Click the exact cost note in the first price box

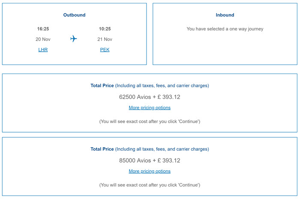(x=150, y=122)
